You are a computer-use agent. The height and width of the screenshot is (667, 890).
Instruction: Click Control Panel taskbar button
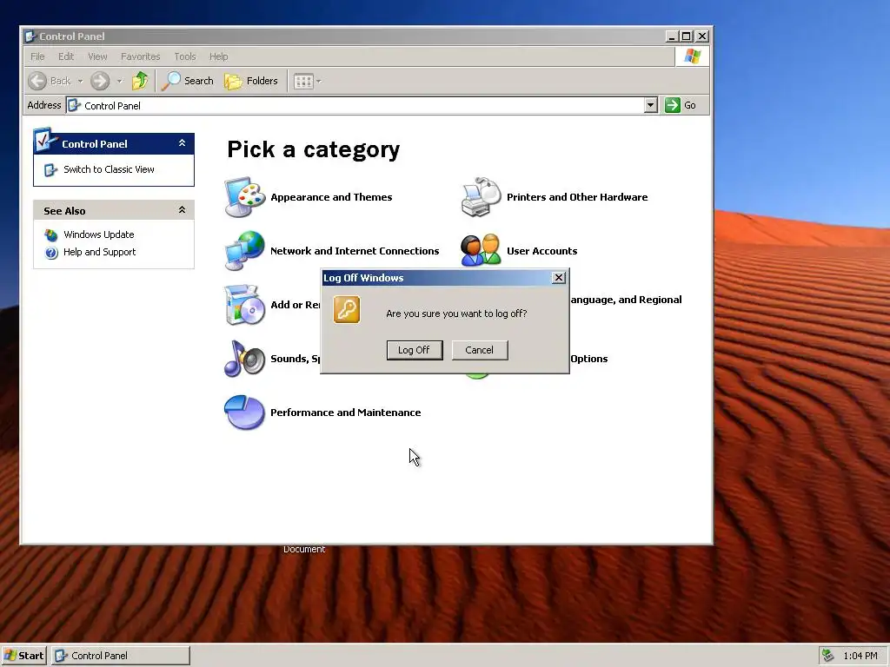121,656
